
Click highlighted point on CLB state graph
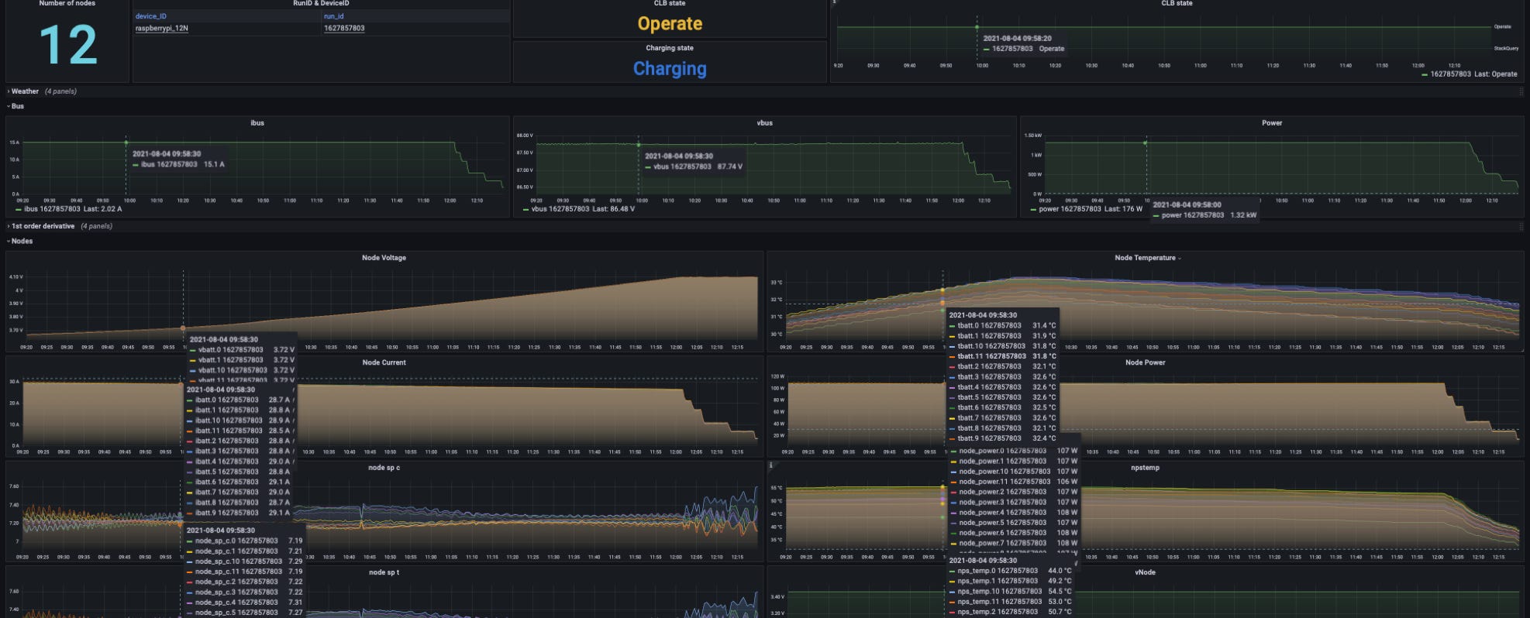coord(977,27)
